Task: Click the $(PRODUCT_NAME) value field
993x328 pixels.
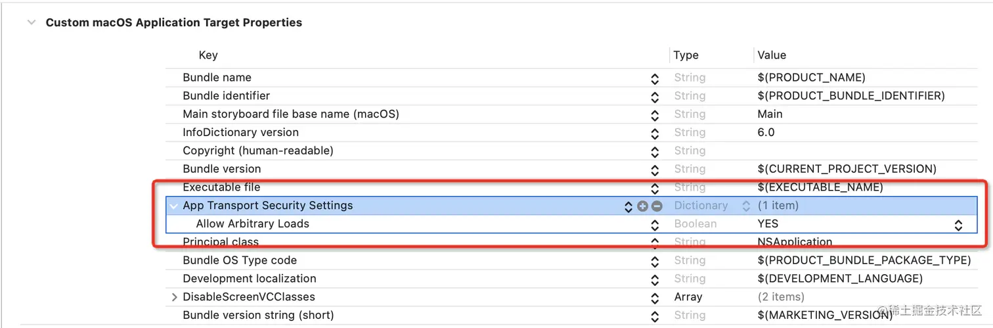Action: 811,78
